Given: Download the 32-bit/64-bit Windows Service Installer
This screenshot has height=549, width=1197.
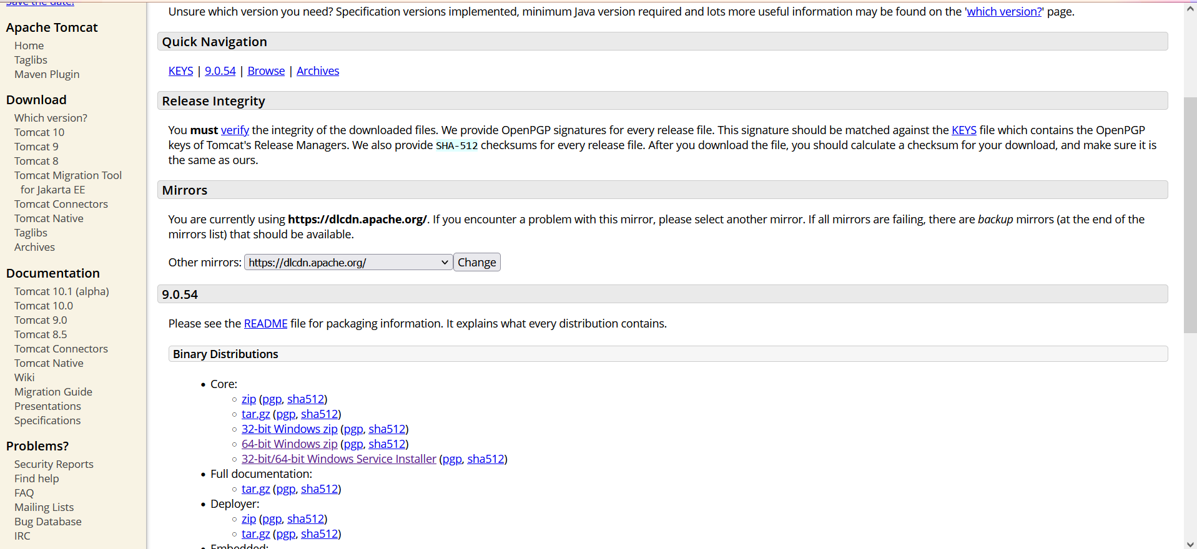Looking at the screenshot, I should pos(339,459).
